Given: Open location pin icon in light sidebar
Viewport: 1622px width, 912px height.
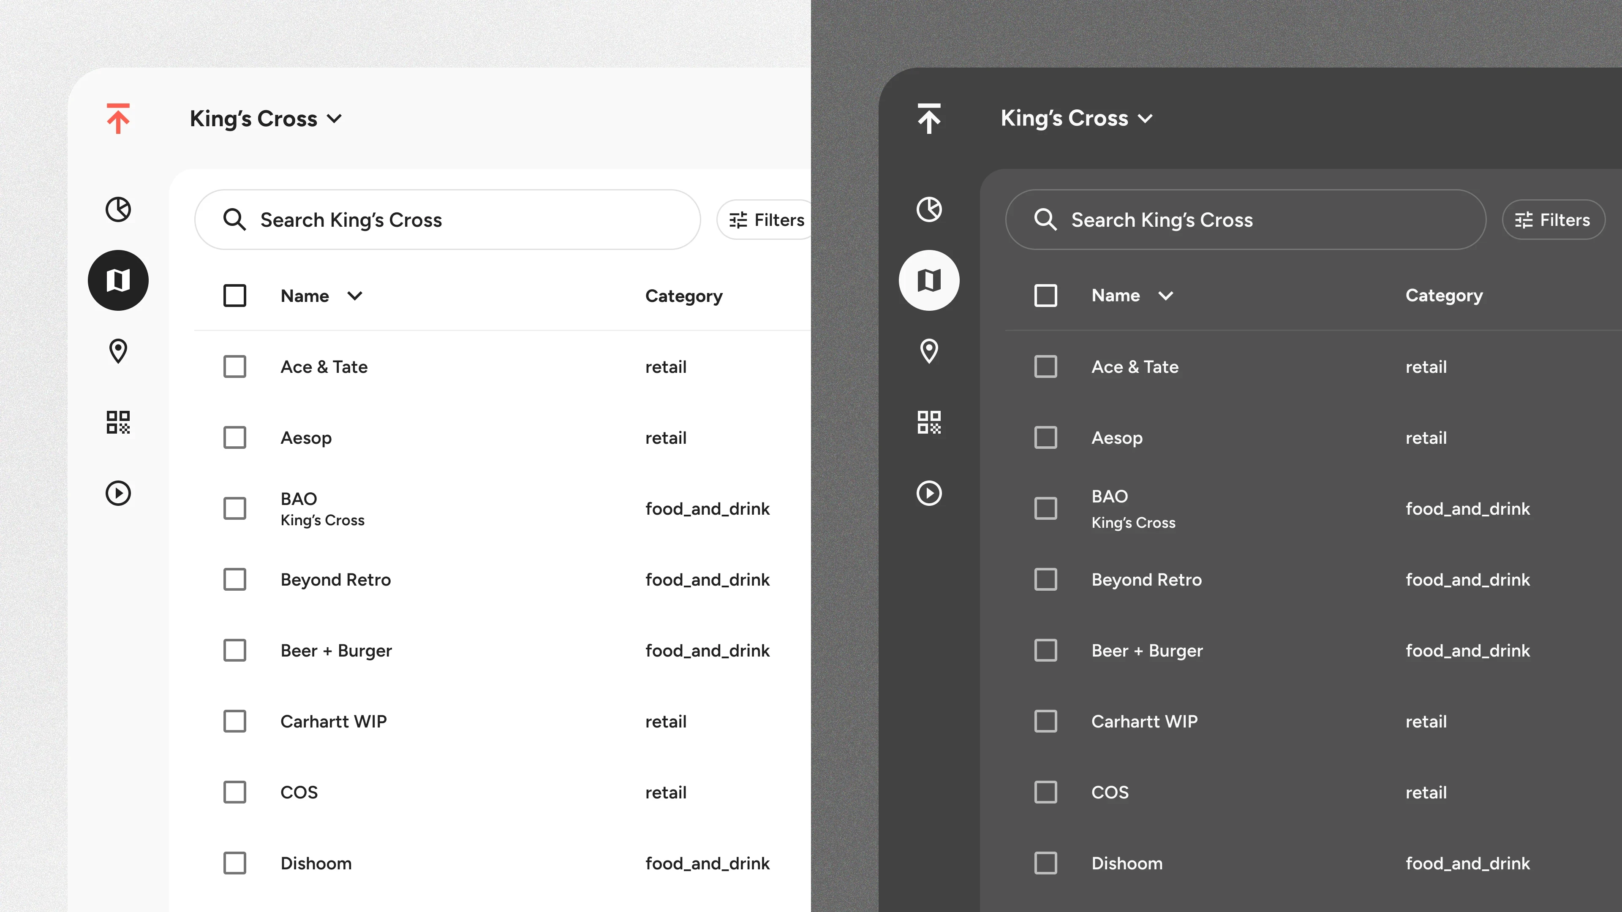Looking at the screenshot, I should point(118,351).
